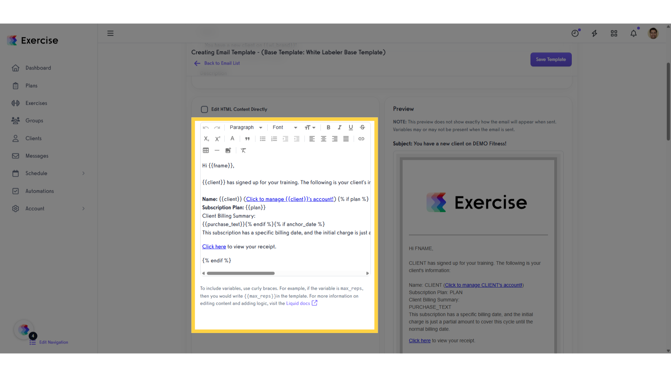
Task: Insert a bulleted list
Action: [263, 139]
